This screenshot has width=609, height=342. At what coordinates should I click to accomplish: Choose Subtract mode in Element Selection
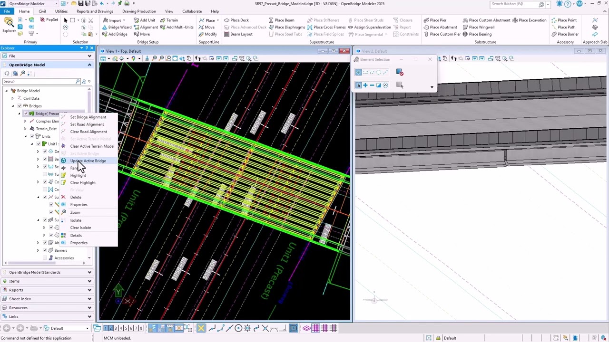[372, 85]
